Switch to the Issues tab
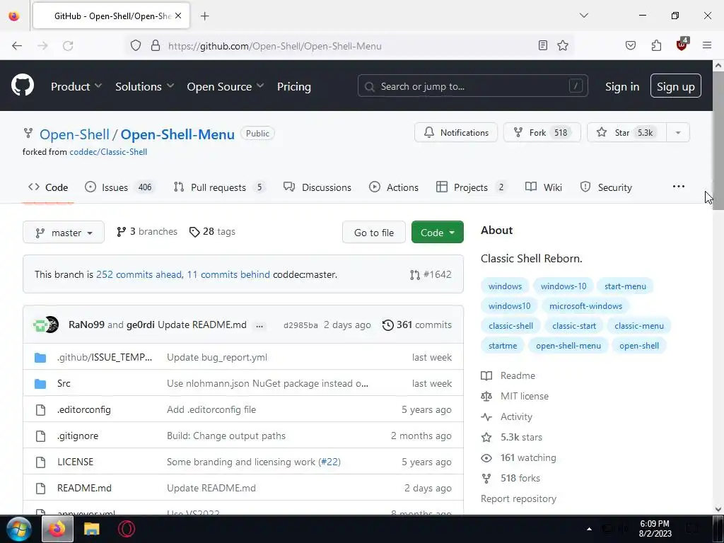The image size is (724, 543). [120, 187]
